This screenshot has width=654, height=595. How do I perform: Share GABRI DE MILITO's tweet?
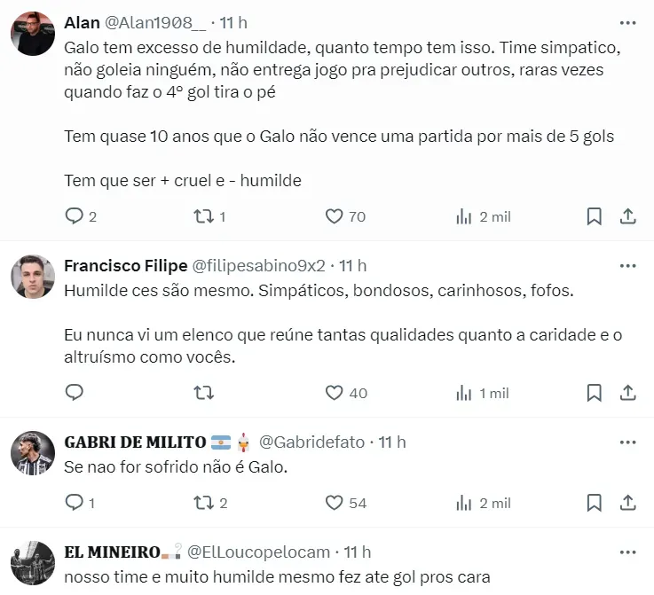(627, 503)
